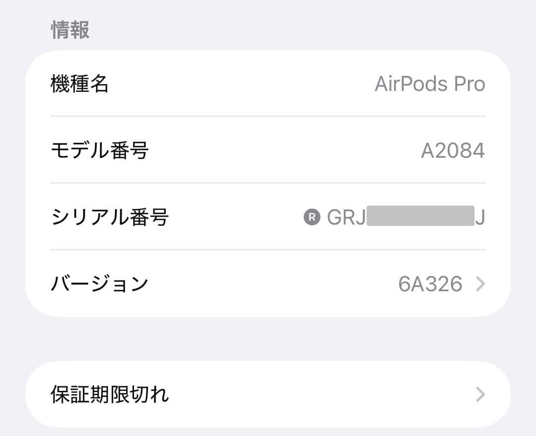Tap the 番号 characters in モデル番号

[130, 150]
